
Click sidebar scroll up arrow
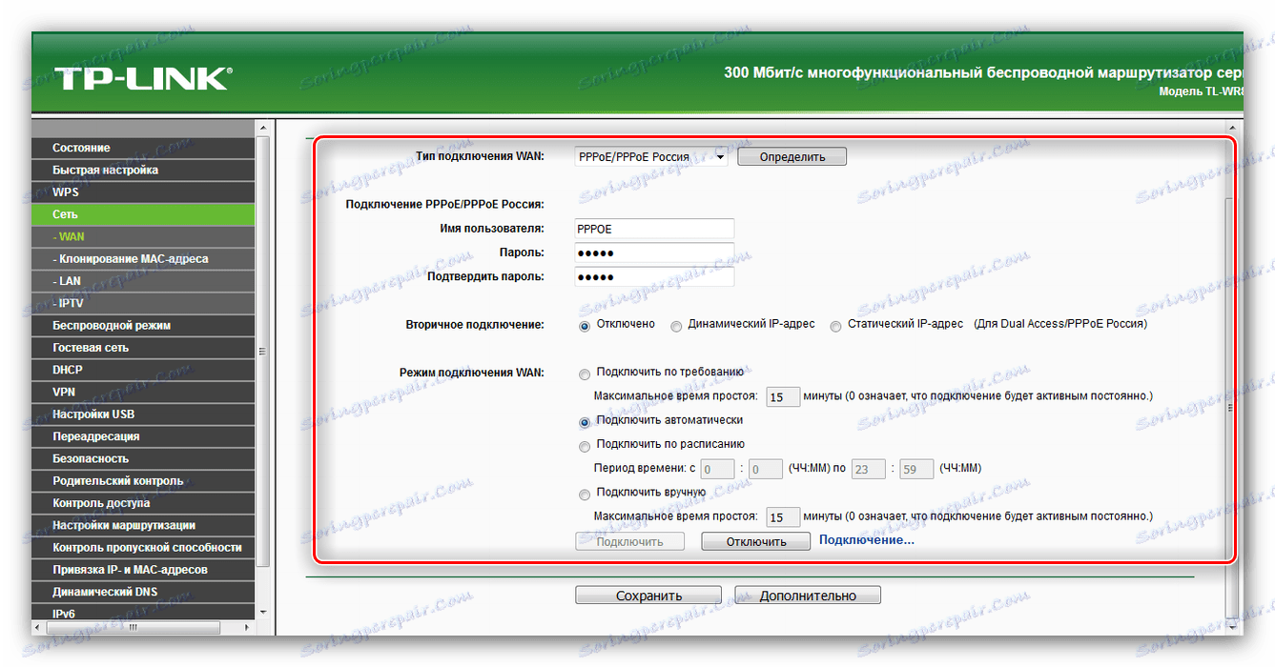[263, 127]
